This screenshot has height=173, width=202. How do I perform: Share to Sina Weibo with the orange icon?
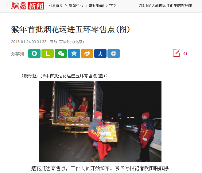coord(87,53)
